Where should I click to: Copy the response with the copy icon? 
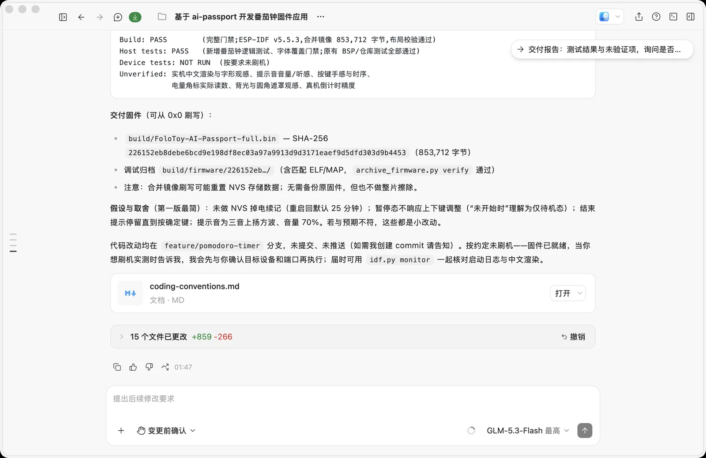pyautogui.click(x=117, y=367)
